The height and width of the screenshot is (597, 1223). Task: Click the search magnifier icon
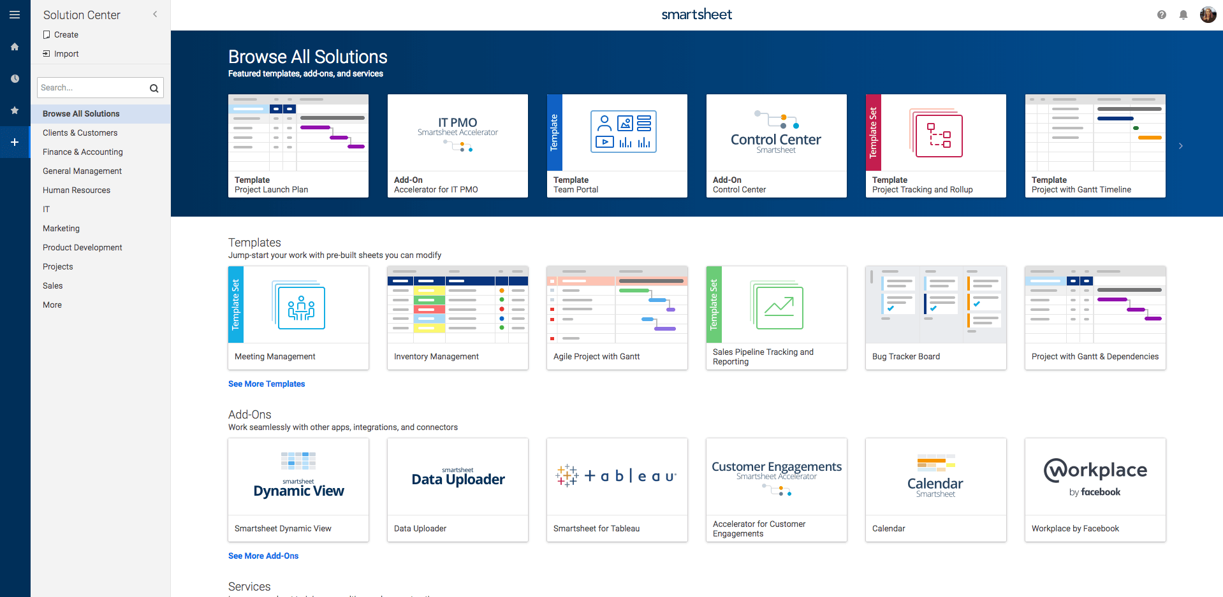(x=154, y=88)
